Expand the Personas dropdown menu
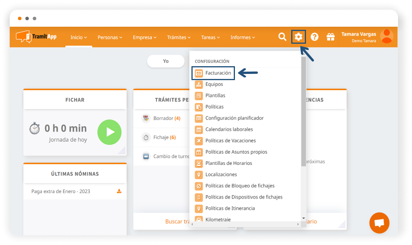Screen dimensions: 412x245 pyautogui.click(x=110, y=38)
